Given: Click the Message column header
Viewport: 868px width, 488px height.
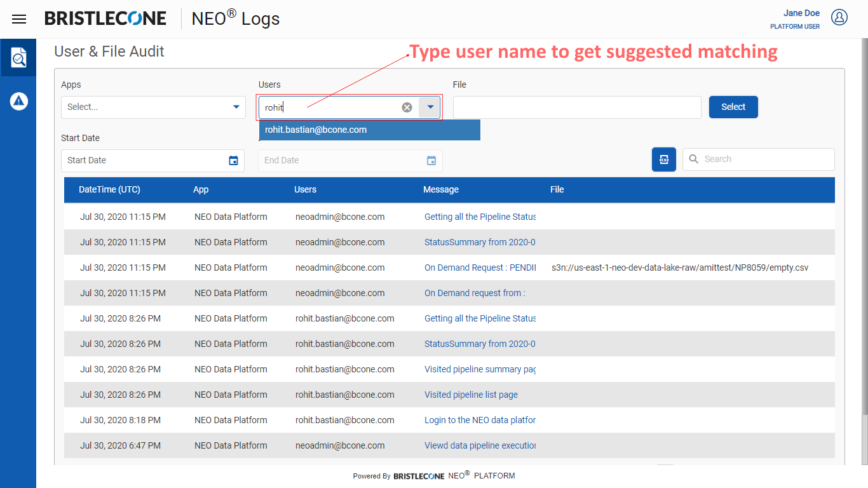Looking at the screenshot, I should coord(440,190).
